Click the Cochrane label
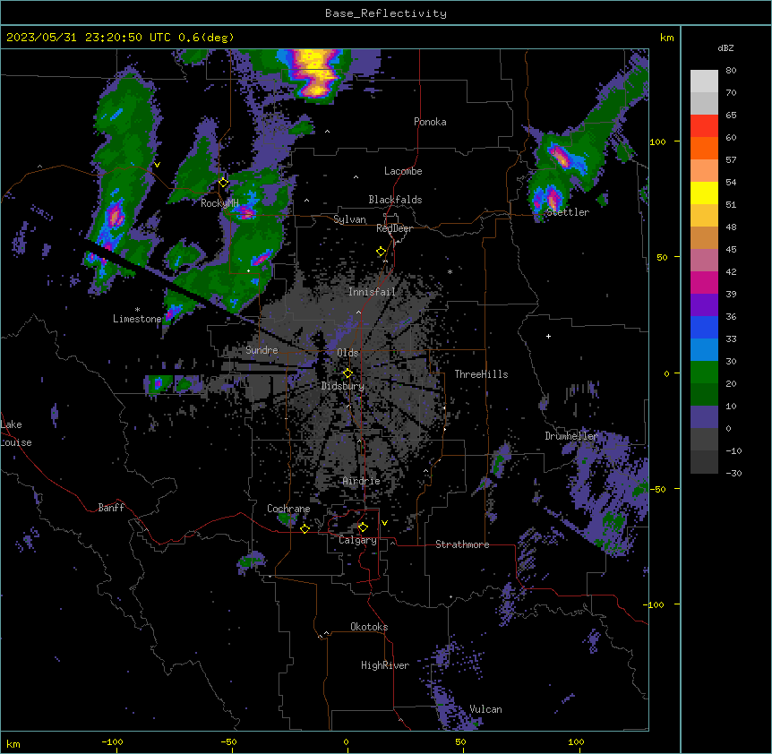 pos(288,509)
